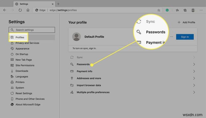Expand Multiple profile preferences chevron

coord(194,92)
